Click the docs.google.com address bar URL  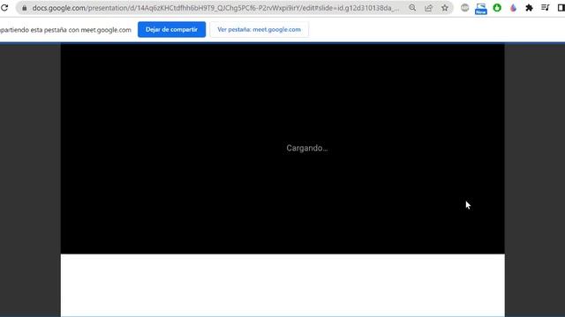pyautogui.click(x=215, y=8)
